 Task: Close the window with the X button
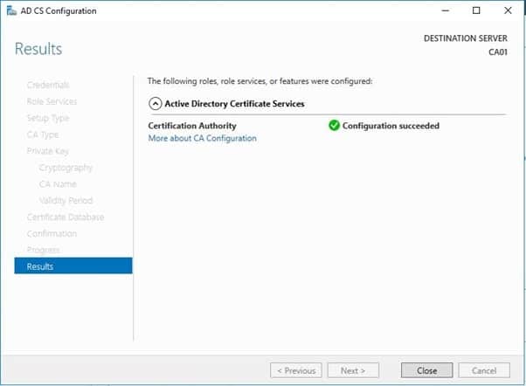pos(508,10)
